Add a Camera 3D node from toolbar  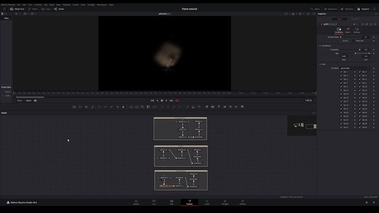[230, 106]
